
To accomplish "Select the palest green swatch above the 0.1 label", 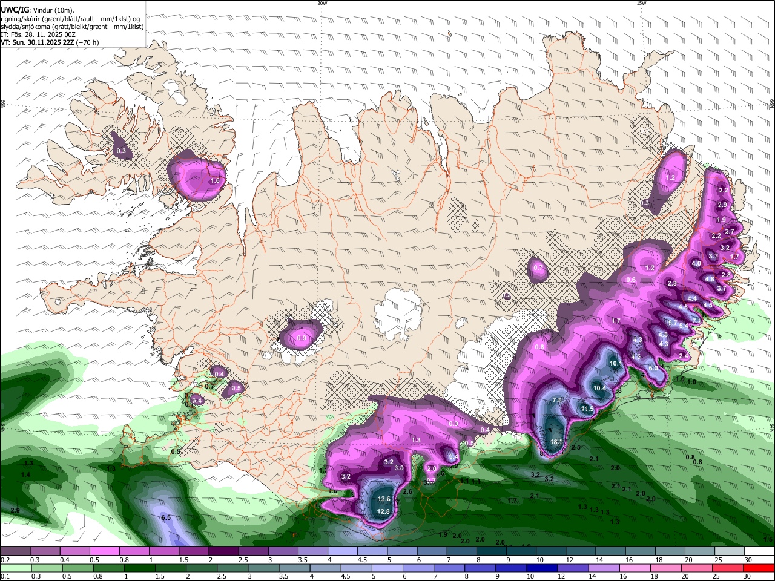I will click(15, 568).
